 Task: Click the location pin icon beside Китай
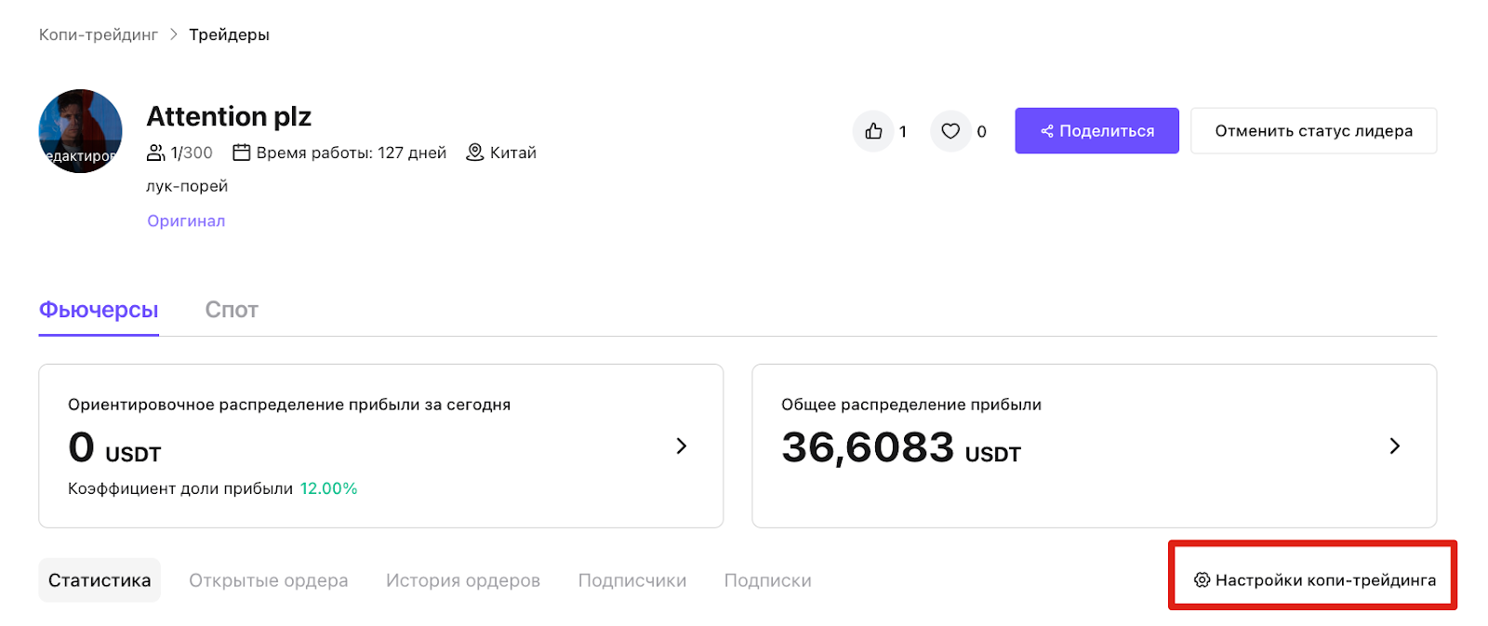coord(474,153)
